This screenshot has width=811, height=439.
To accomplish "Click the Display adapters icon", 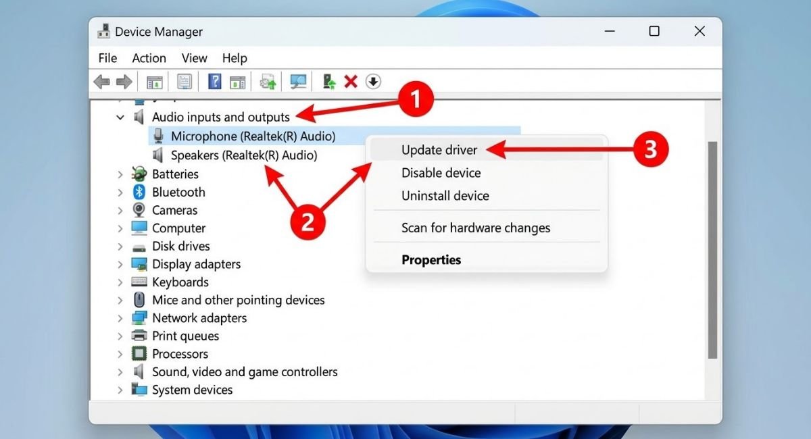I will pos(139,264).
